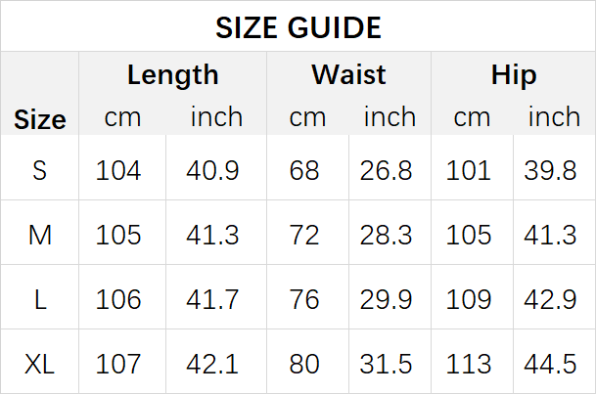Select the XL size row label
The height and width of the screenshot is (394, 596).
(x=39, y=364)
